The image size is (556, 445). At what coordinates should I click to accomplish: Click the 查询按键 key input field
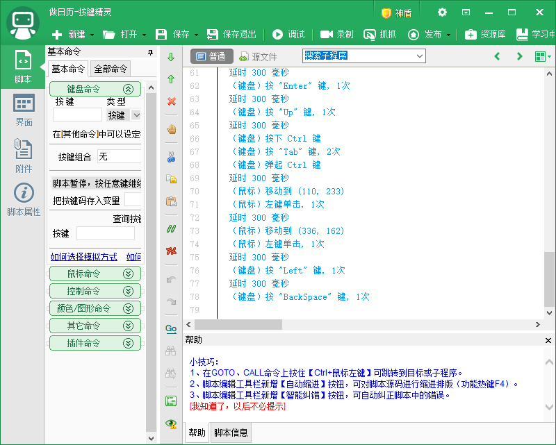click(x=106, y=233)
